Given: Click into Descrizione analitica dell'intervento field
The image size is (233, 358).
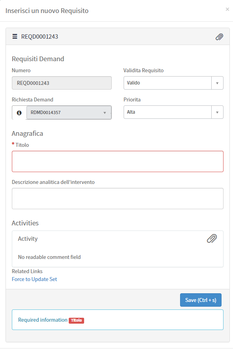Looking at the screenshot, I should pyautogui.click(x=118, y=199).
